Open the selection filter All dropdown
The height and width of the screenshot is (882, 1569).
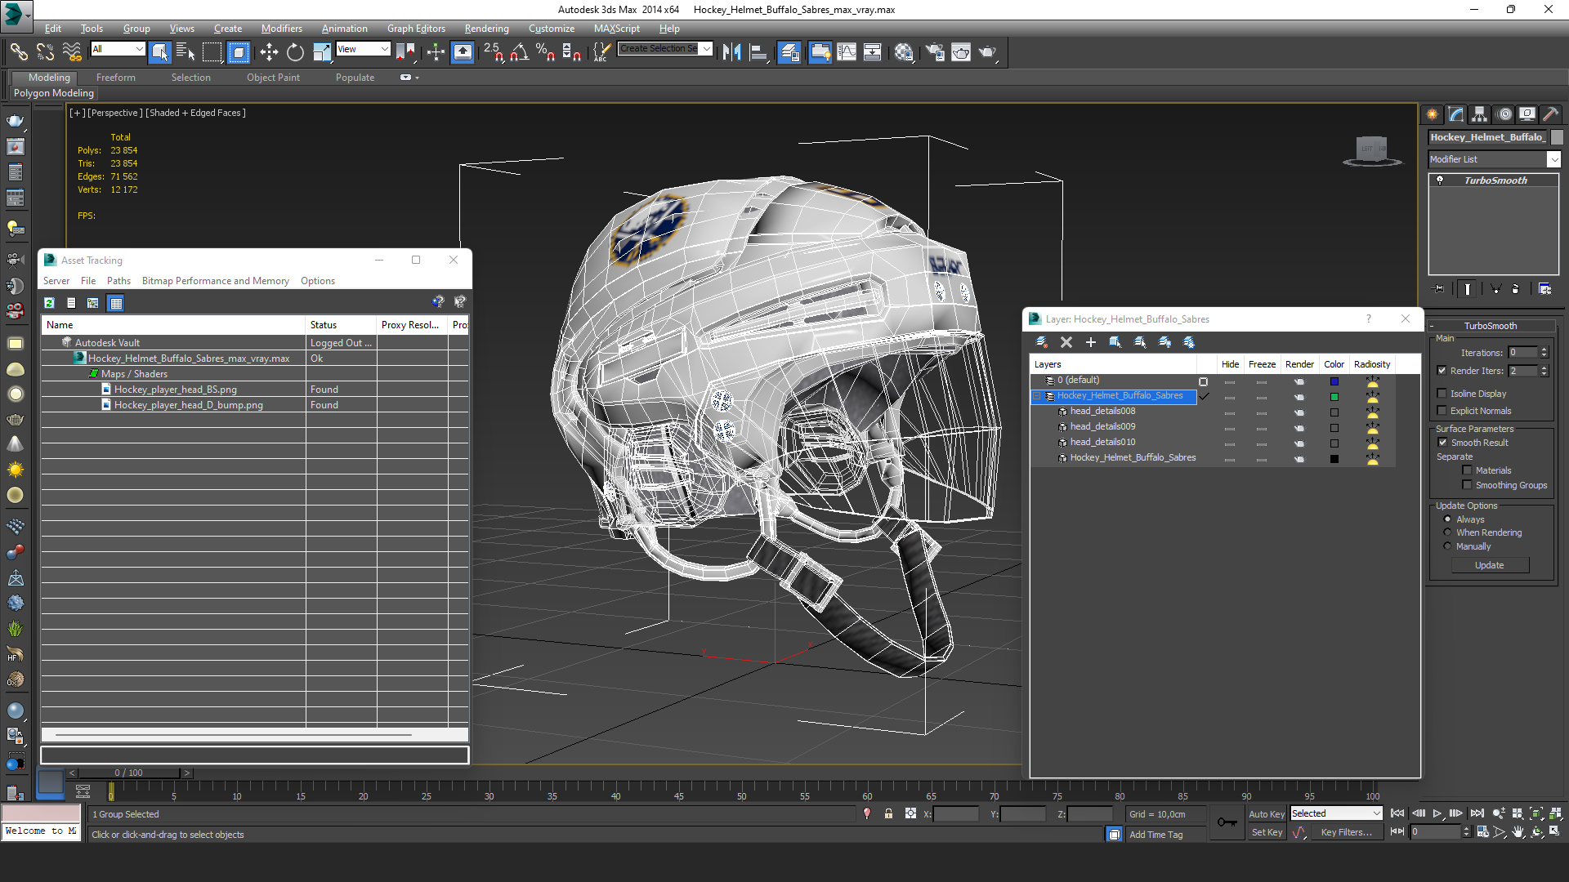(139, 49)
